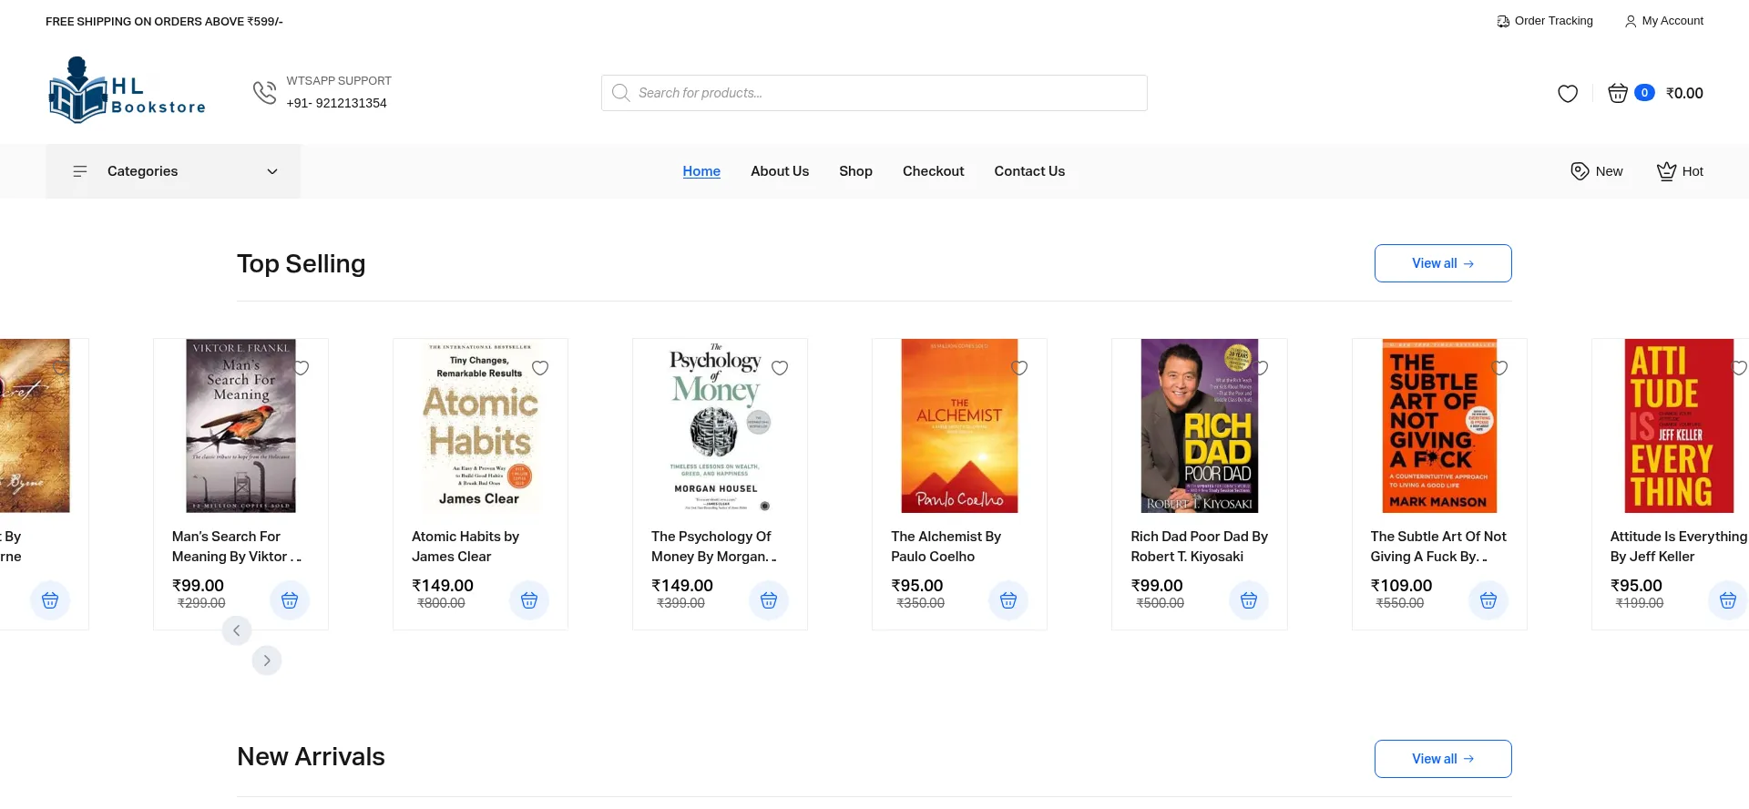
Task: Open The Subtle Art cover image
Action: tap(1439, 425)
